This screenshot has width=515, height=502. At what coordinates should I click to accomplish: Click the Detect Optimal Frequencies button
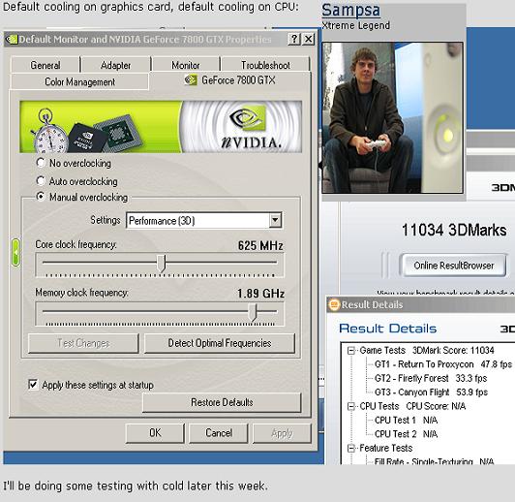click(x=220, y=343)
